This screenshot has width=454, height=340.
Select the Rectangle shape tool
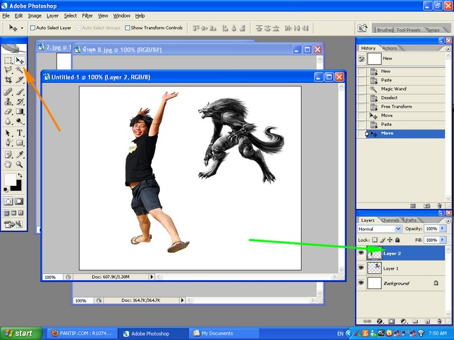[20, 143]
